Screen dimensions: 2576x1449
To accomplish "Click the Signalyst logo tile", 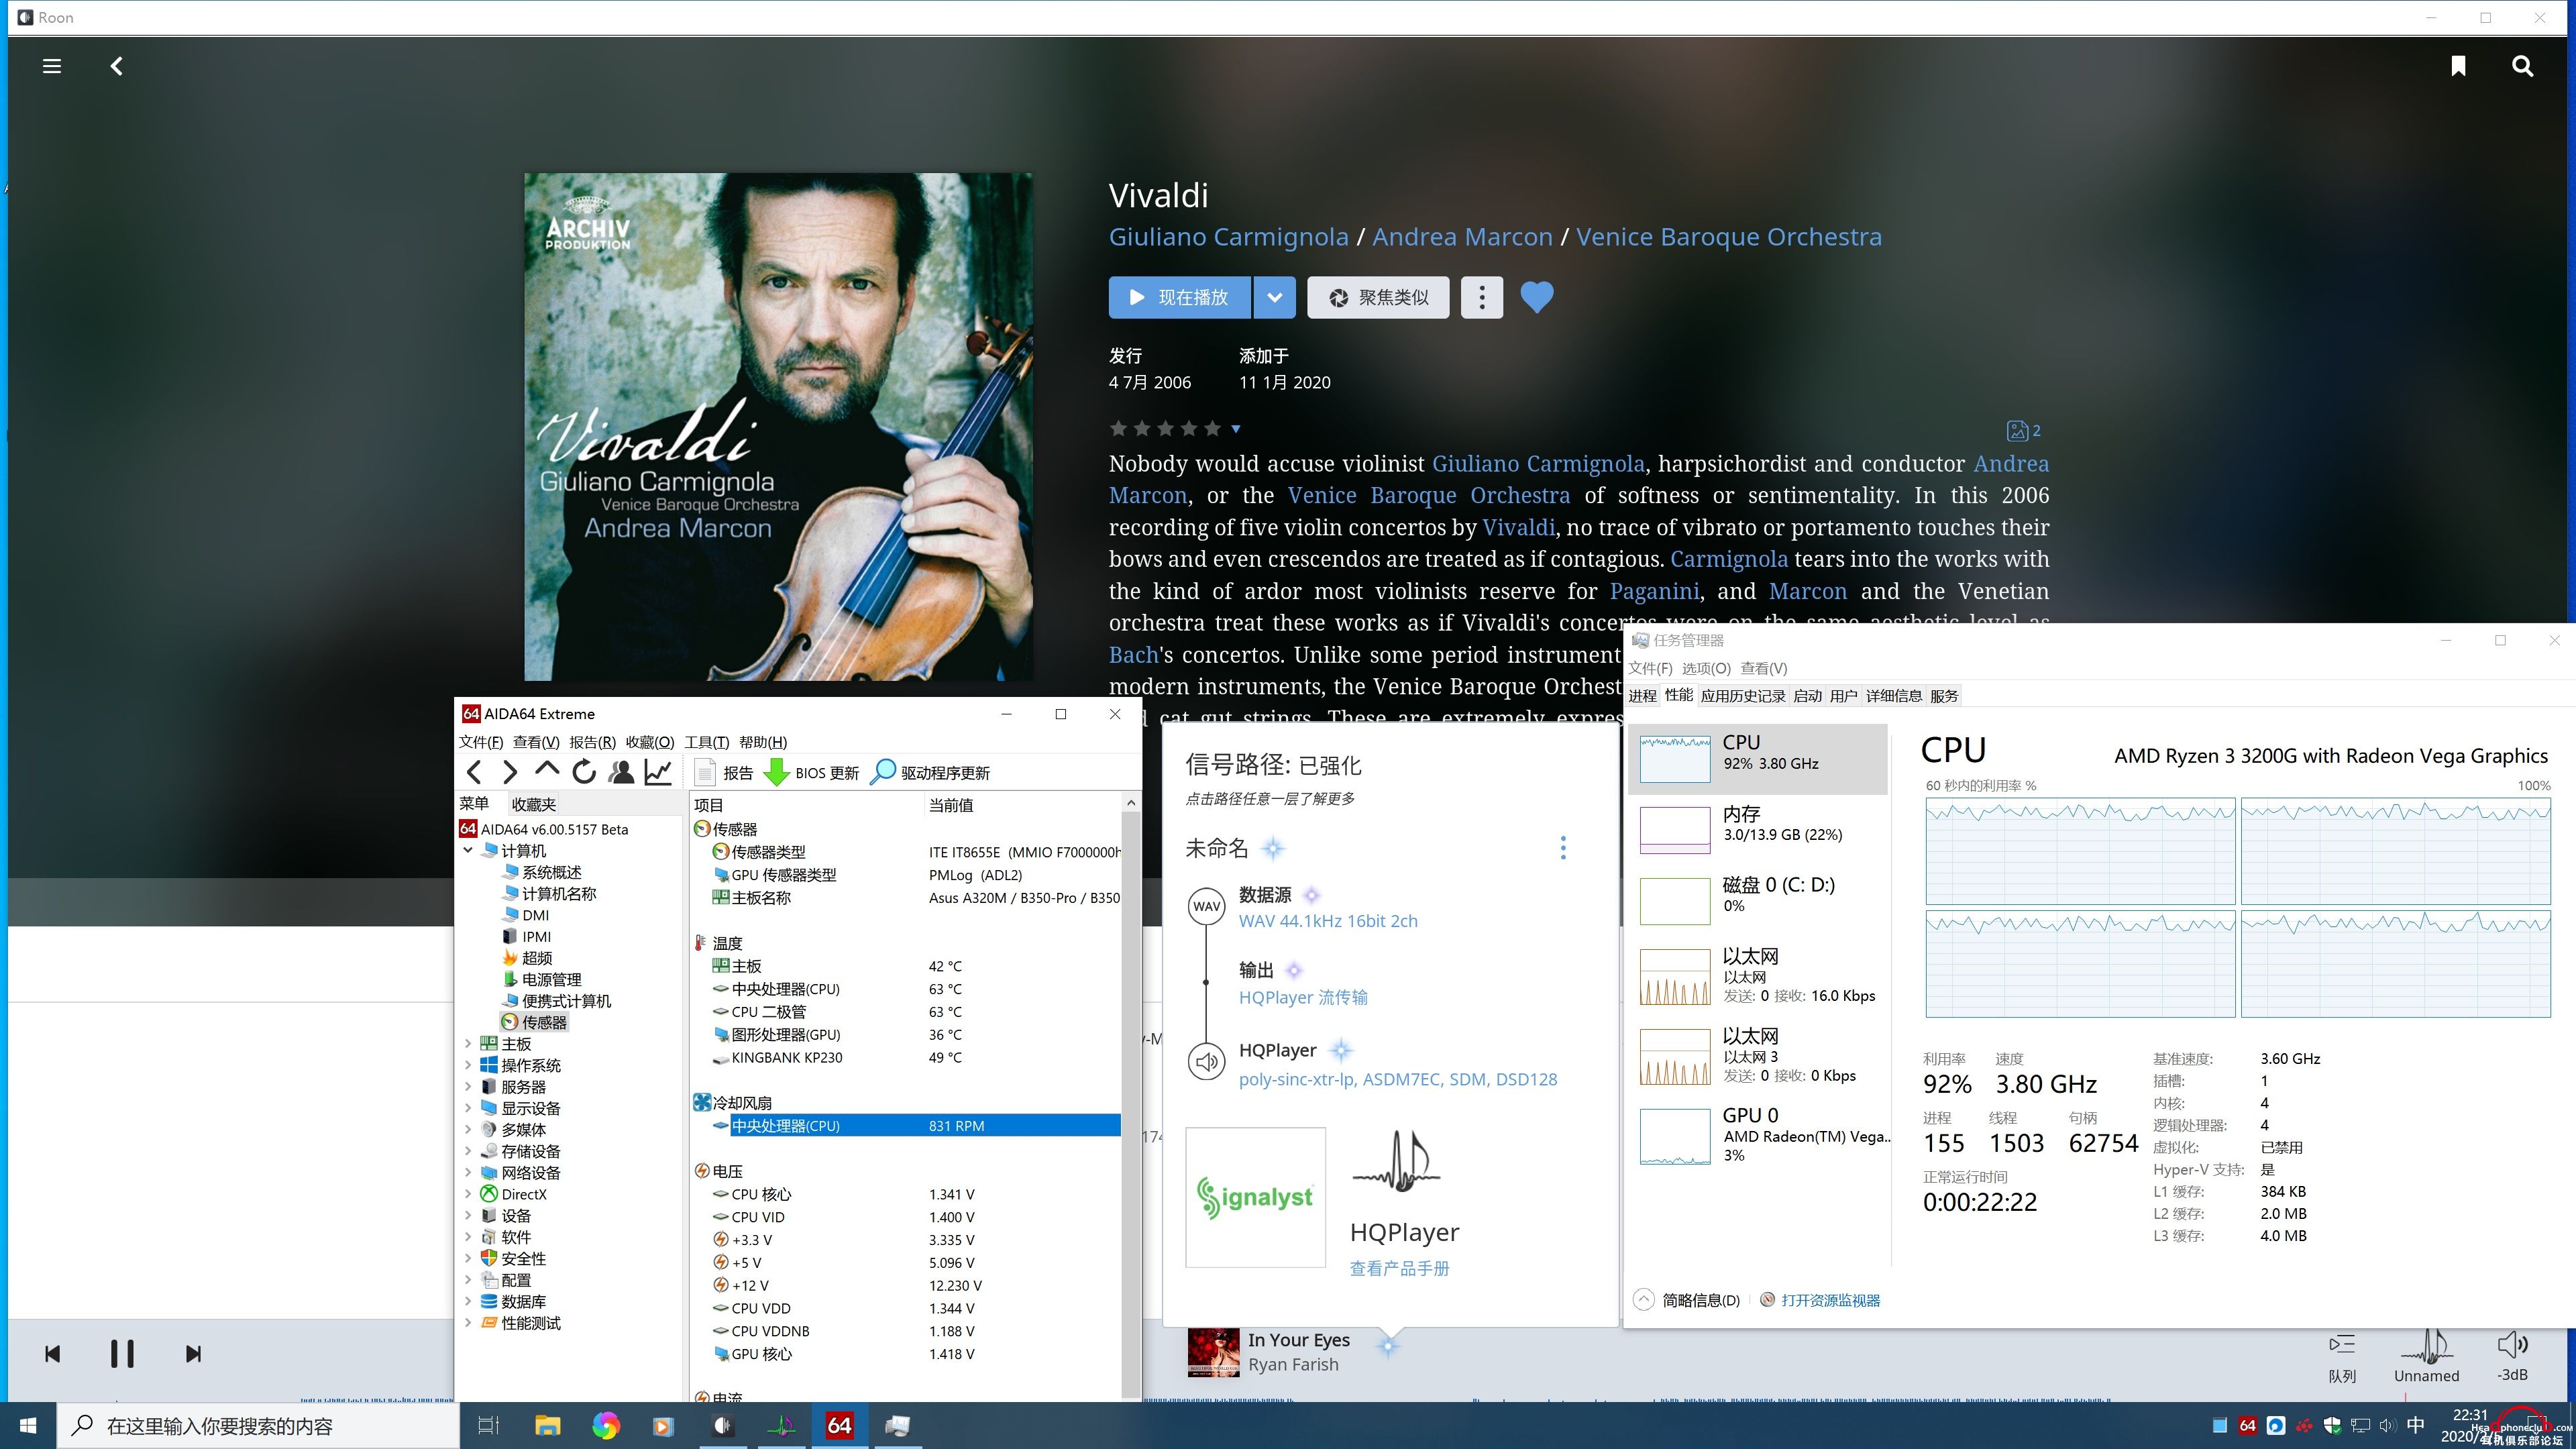I will pos(1255,1197).
